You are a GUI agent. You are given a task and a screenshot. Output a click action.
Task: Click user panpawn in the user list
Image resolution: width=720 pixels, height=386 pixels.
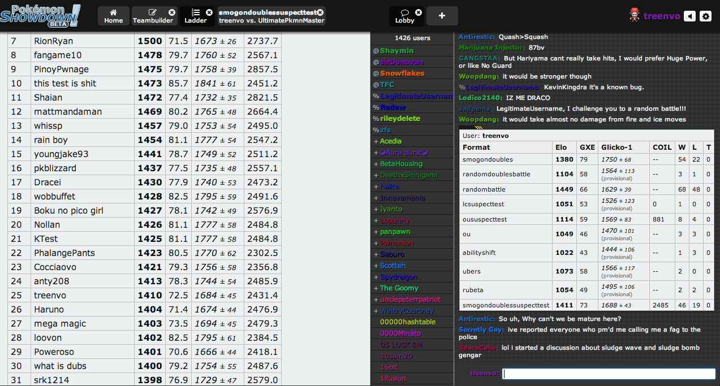[x=395, y=232]
